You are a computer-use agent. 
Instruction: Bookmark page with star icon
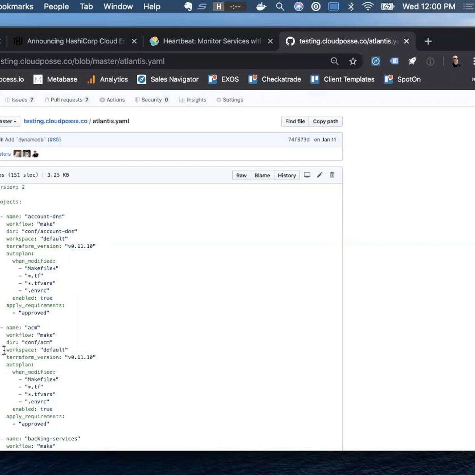click(353, 61)
